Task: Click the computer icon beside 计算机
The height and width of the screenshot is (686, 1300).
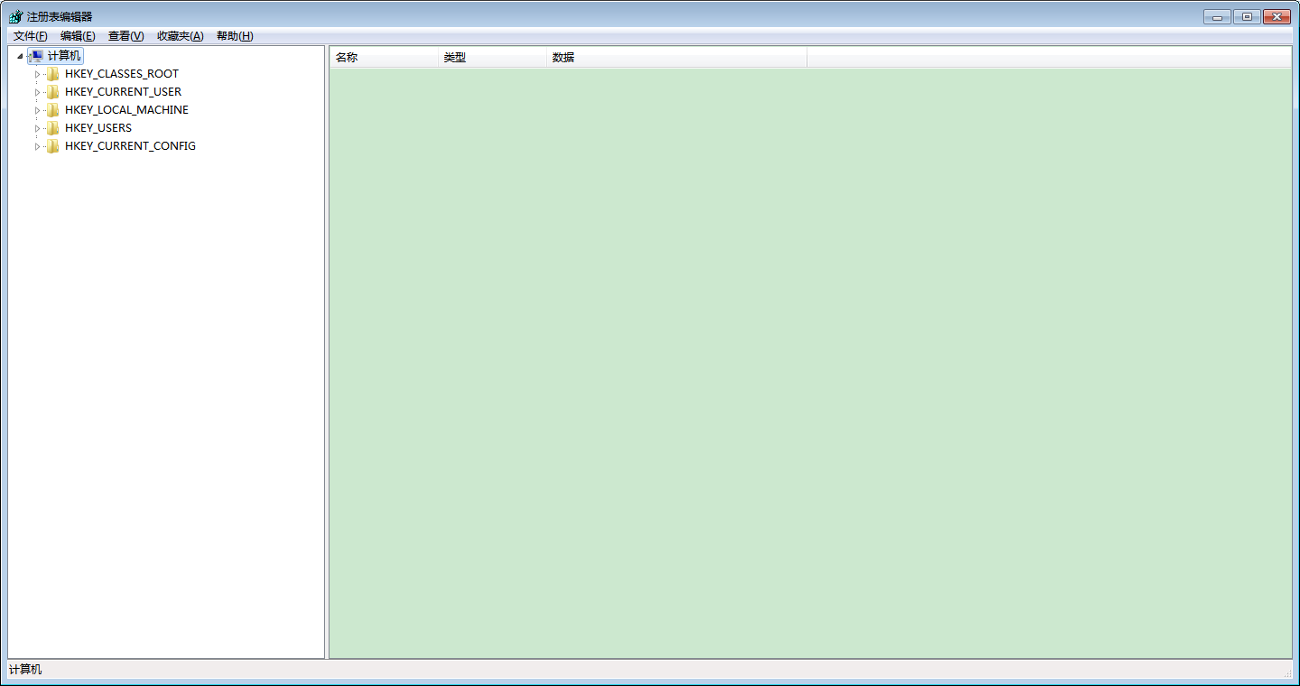Action: click(x=36, y=56)
